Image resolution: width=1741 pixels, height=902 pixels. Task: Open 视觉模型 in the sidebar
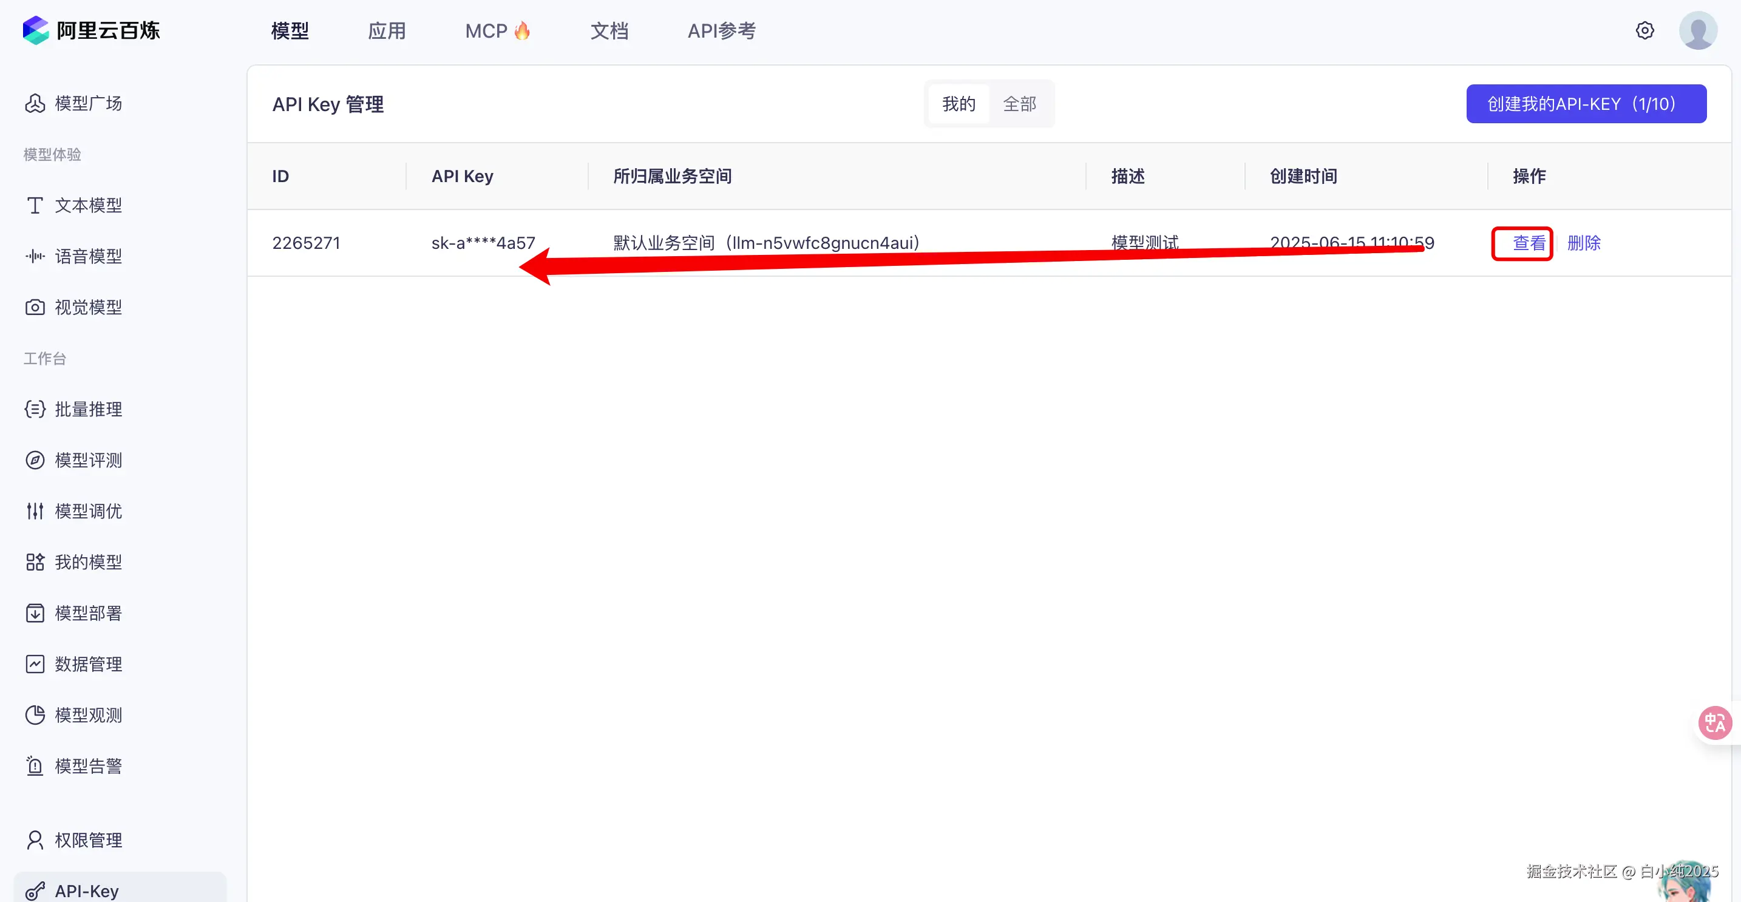[x=88, y=307]
